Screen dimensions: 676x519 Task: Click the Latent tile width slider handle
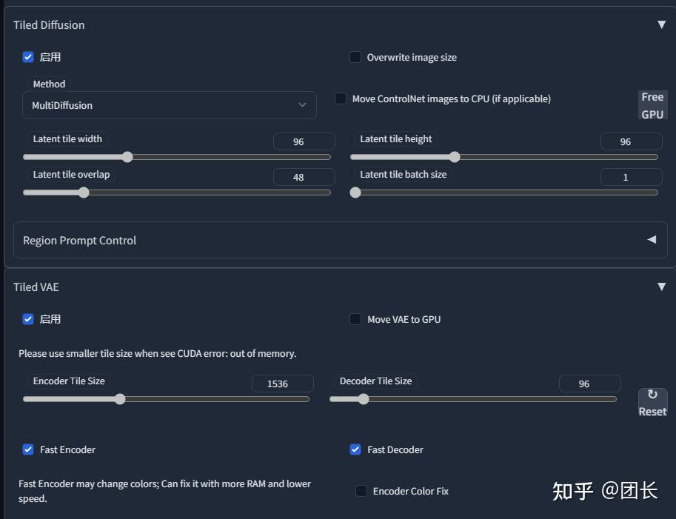click(x=127, y=157)
